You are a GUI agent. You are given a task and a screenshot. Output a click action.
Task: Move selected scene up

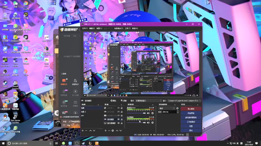[90, 131]
